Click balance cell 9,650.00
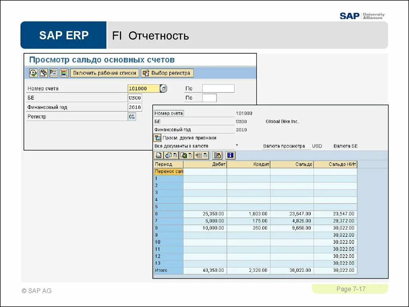Viewport: 409px width, 307px height. pos(292,228)
